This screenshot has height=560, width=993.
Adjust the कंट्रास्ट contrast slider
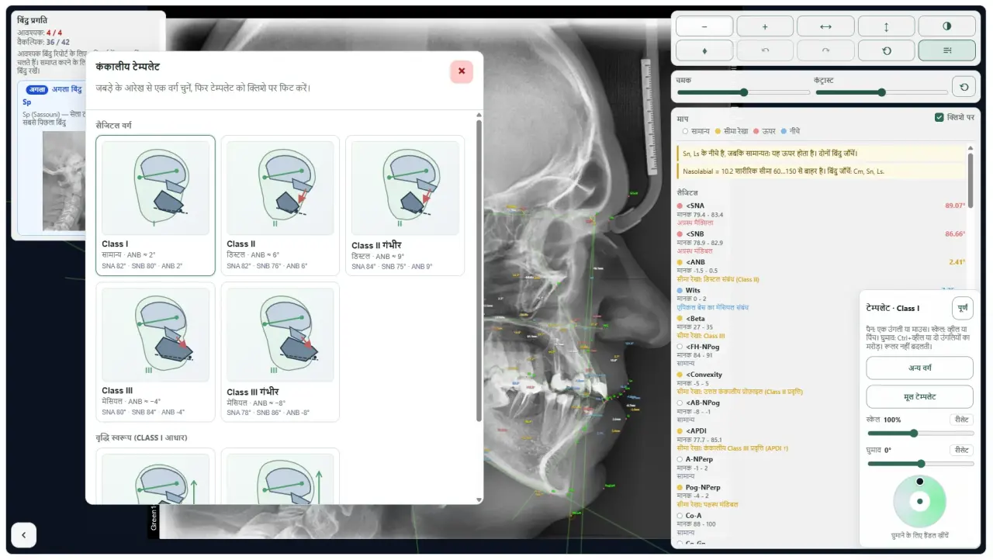pos(881,92)
